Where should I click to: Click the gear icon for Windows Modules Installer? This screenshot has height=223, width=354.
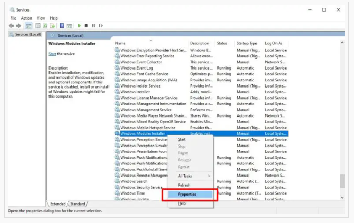(x=117, y=133)
